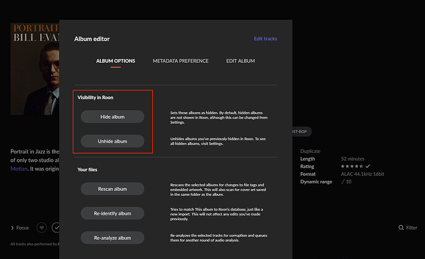Viewport: 425px width, 259px height.
Task: Open the Motian artist link
Action: tap(19, 169)
